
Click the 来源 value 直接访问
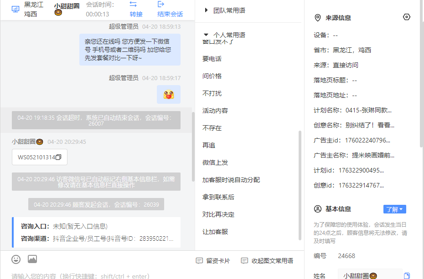(x=345, y=65)
